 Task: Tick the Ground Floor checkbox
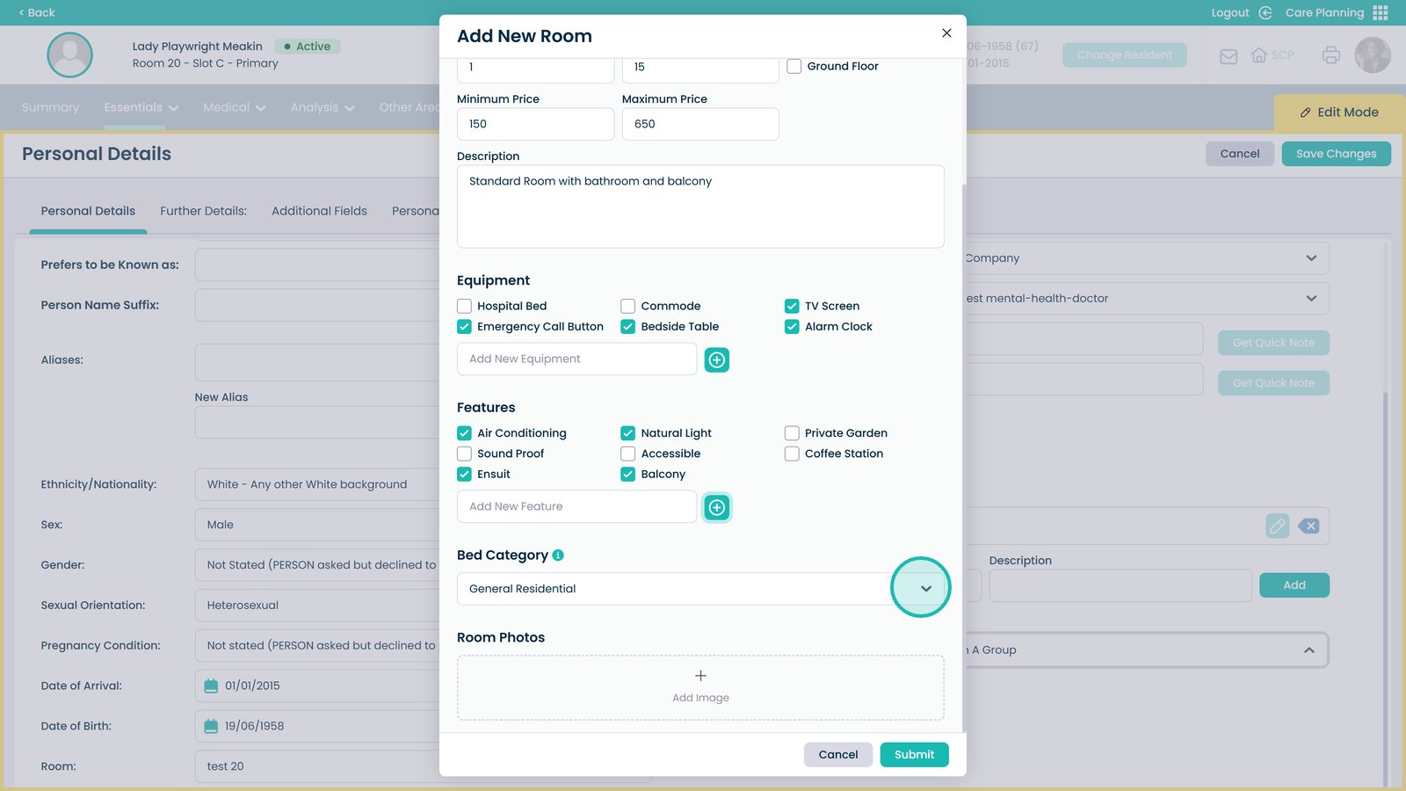[794, 67]
